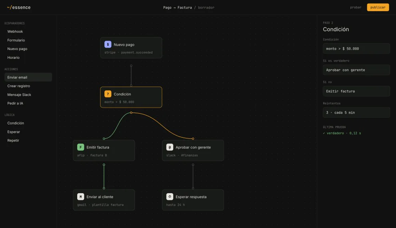Viewport: 396px width, 228px height.
Task: Click hasta 24 h subtitle
Action: coord(176,205)
